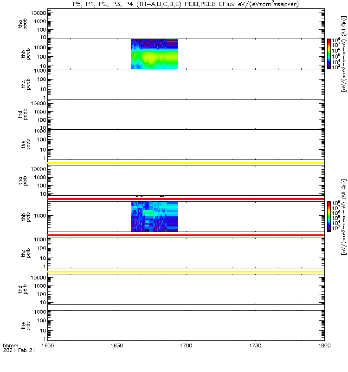Click the 'the peib' panel label
348x372 pixels.
click(x=26, y=325)
